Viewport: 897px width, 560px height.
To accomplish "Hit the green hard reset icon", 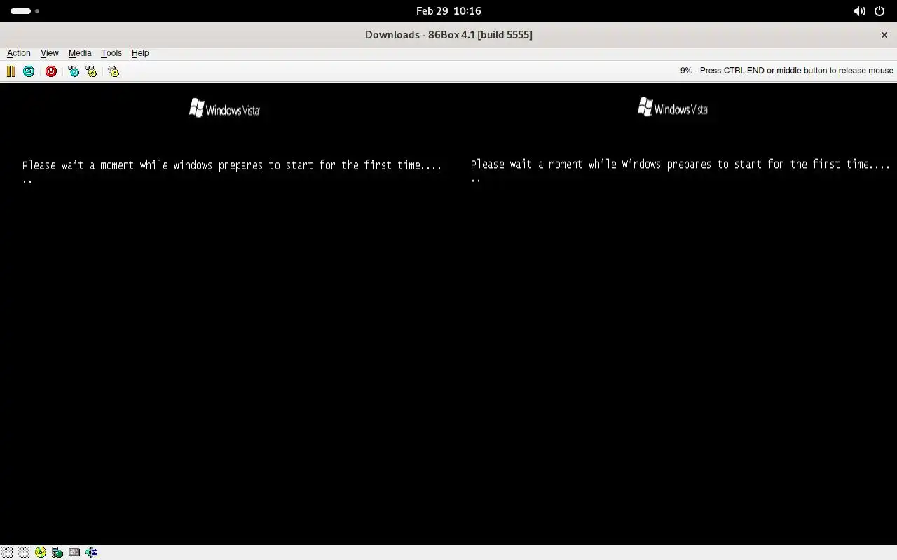I will coord(29,71).
